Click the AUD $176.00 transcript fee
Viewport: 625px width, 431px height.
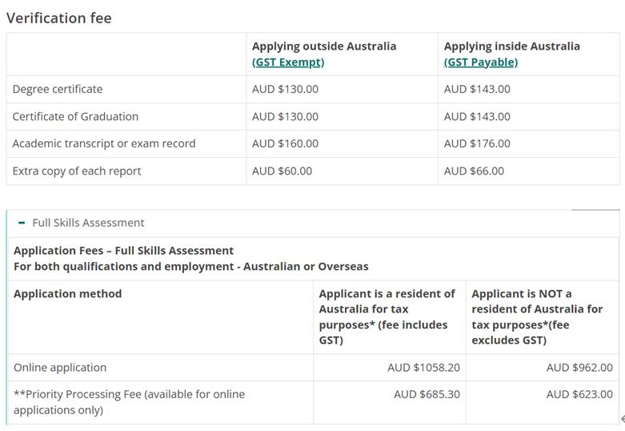tap(477, 143)
